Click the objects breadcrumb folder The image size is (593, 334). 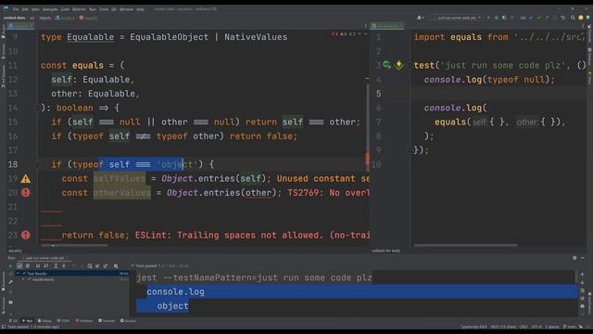click(x=45, y=18)
